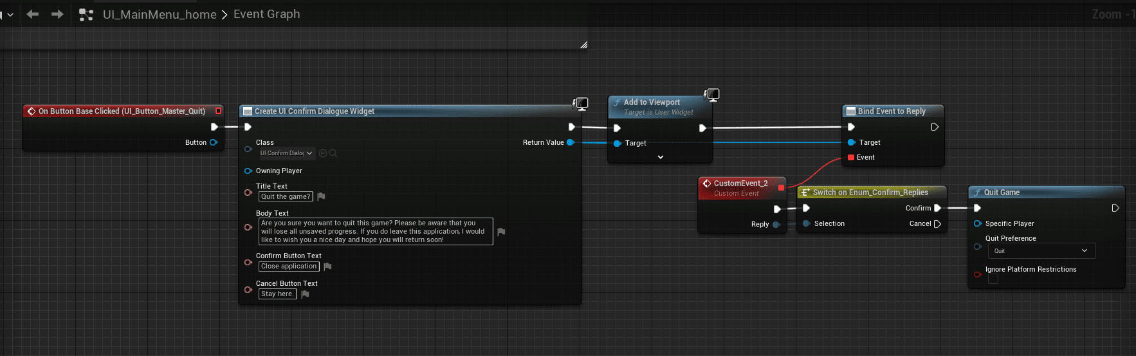Viewport: 1136px width, 356px height.
Task: Edit the Quit the game? text field
Action: coord(286,196)
